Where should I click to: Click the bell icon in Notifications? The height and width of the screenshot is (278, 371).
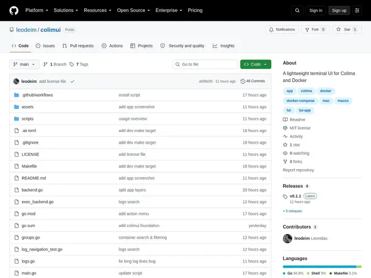(x=271, y=30)
